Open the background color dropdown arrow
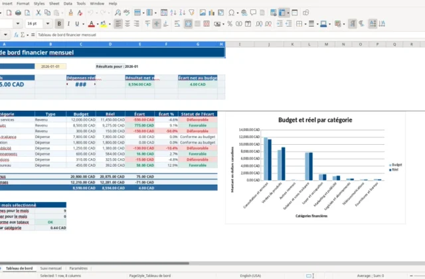This screenshot has height=279, width=425. click(x=110, y=24)
